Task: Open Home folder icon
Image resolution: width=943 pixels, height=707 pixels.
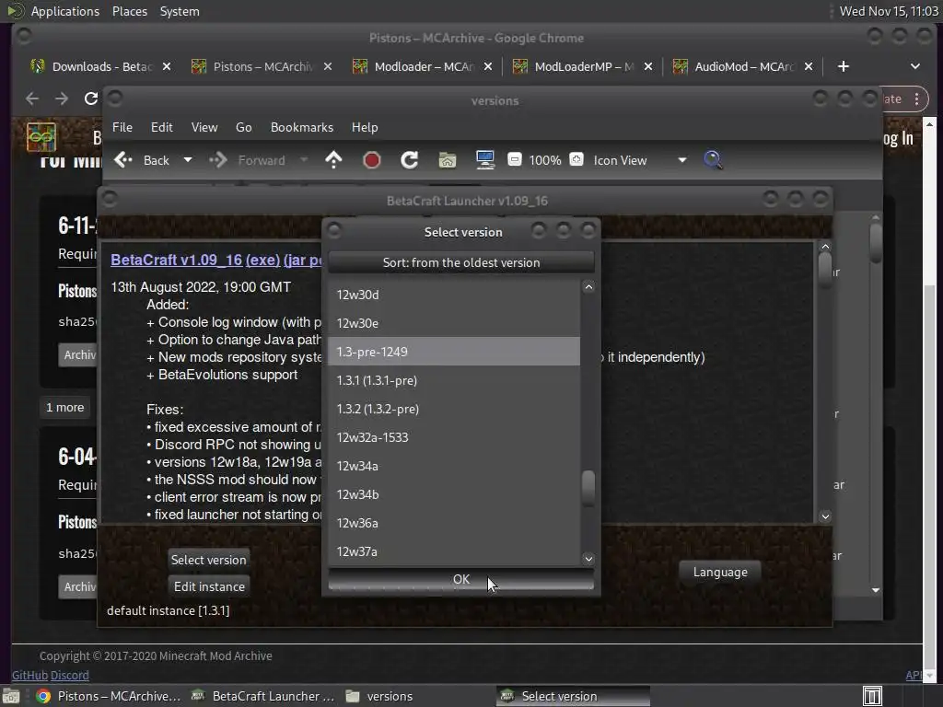Action: 447,160
